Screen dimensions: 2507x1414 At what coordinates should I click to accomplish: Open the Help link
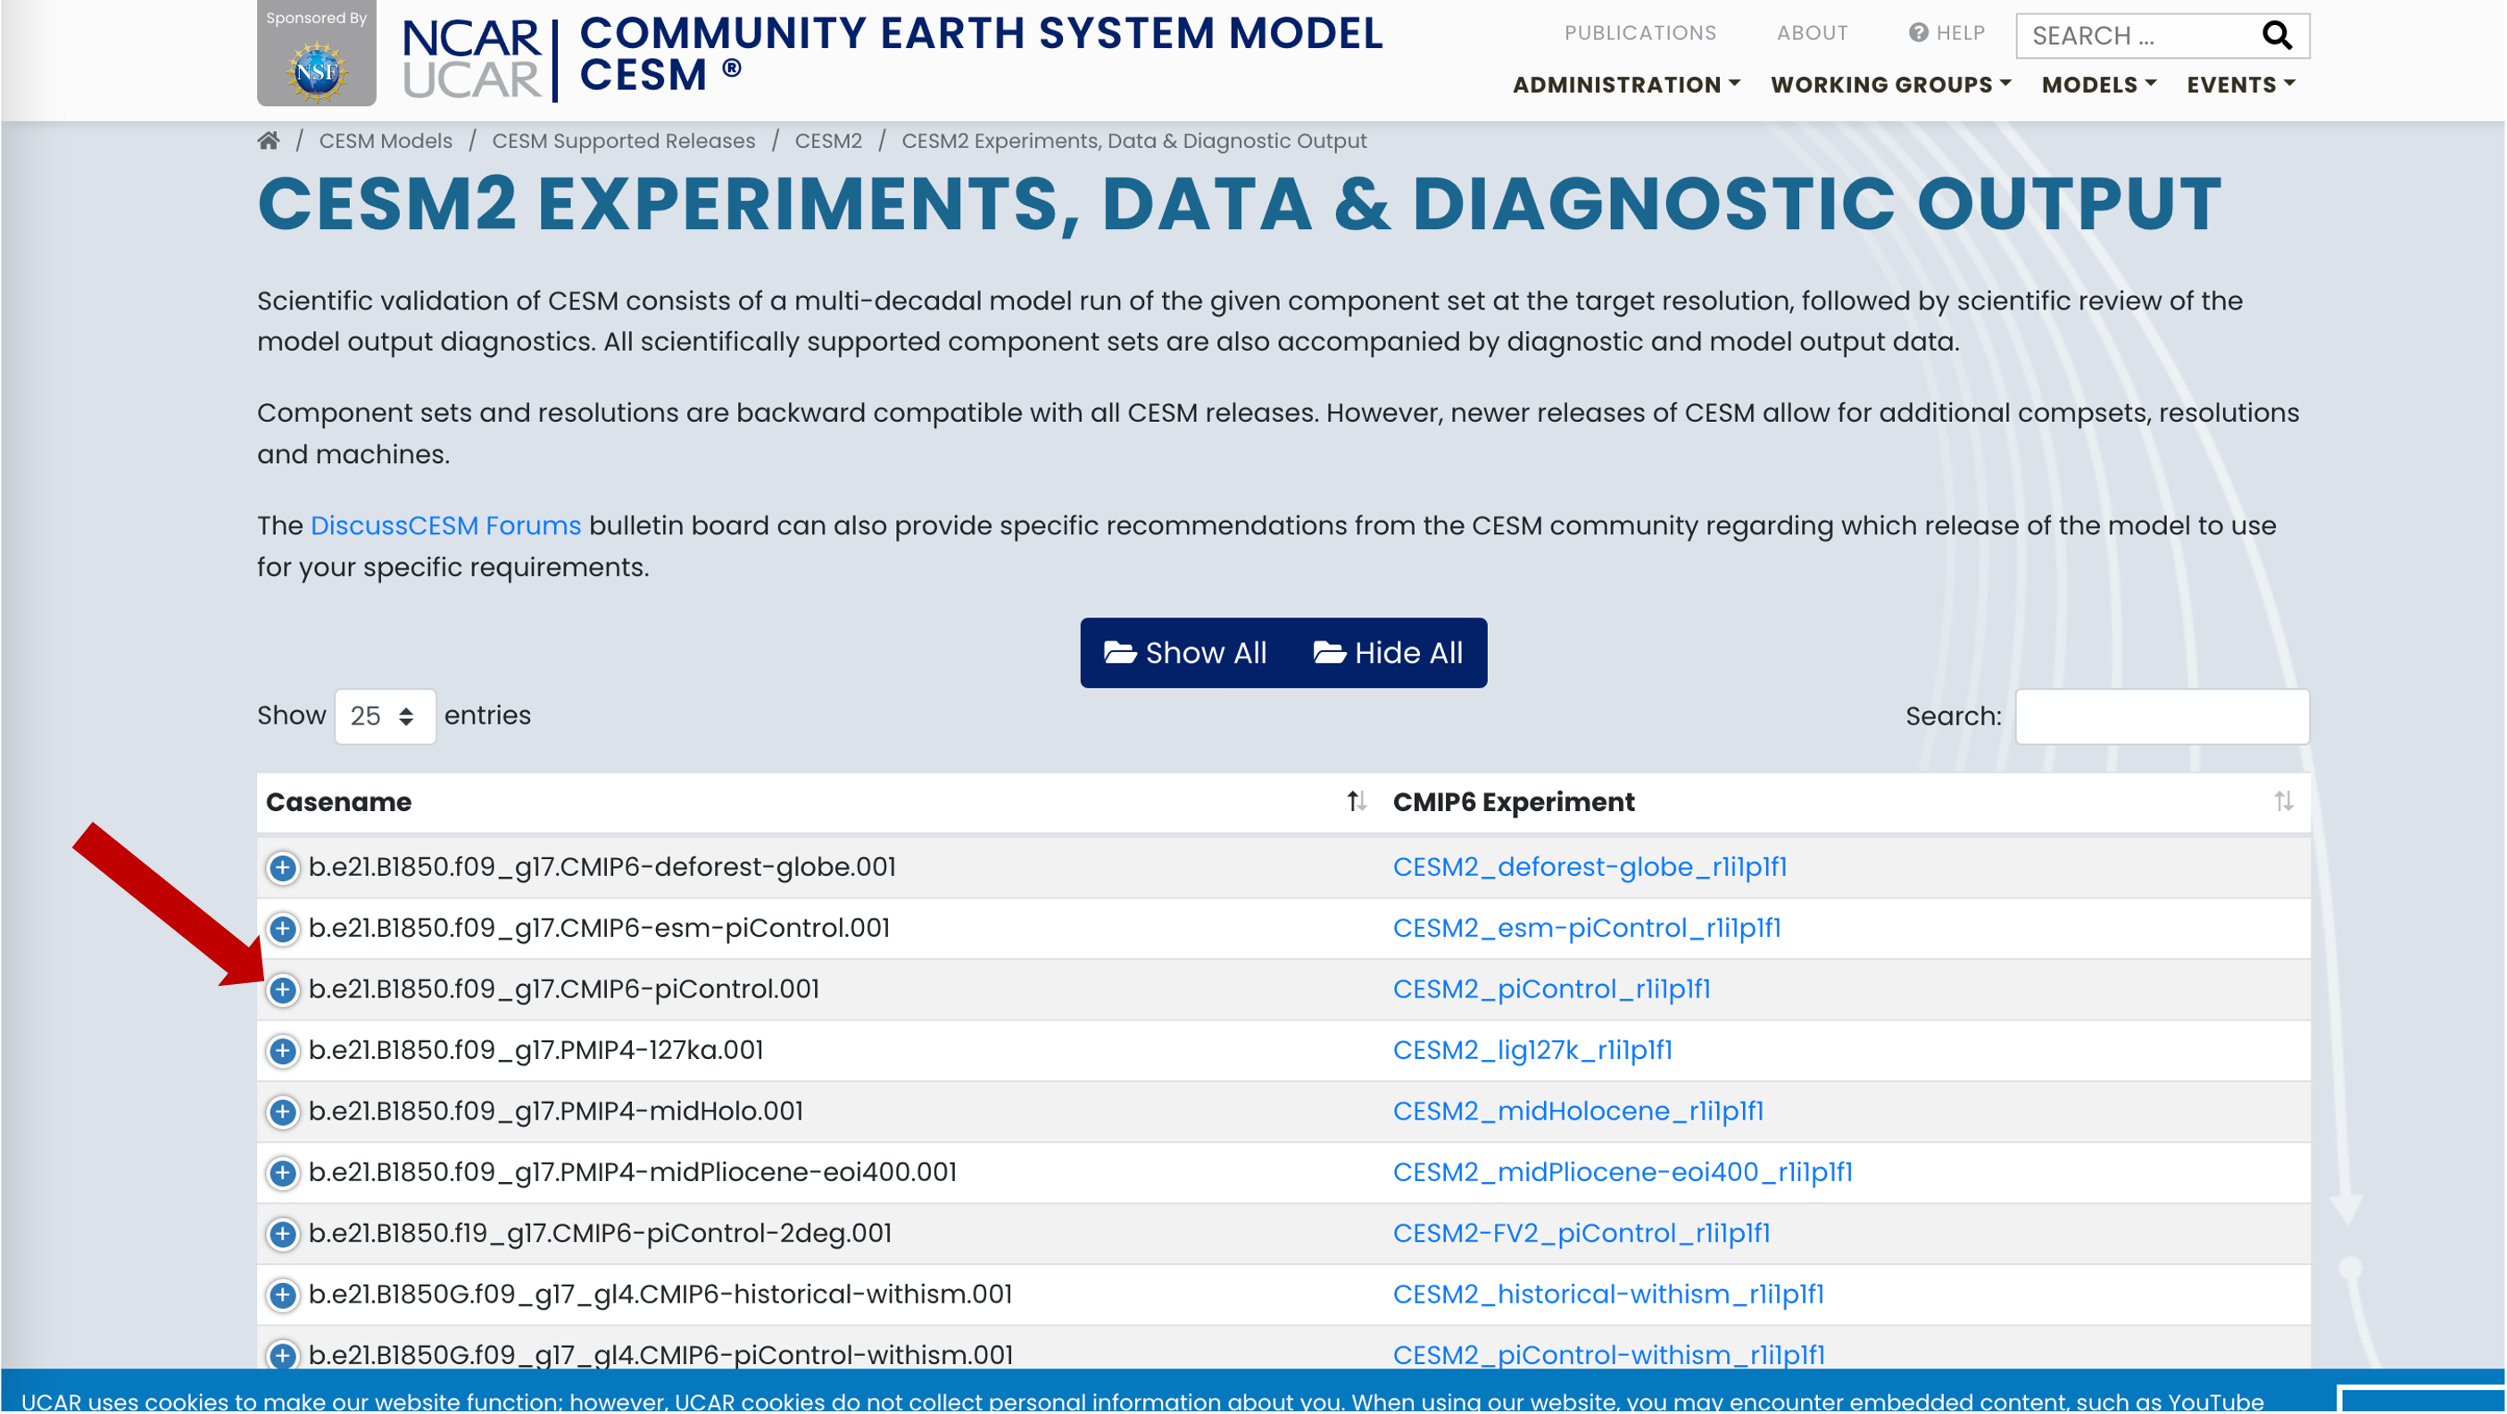(1947, 33)
